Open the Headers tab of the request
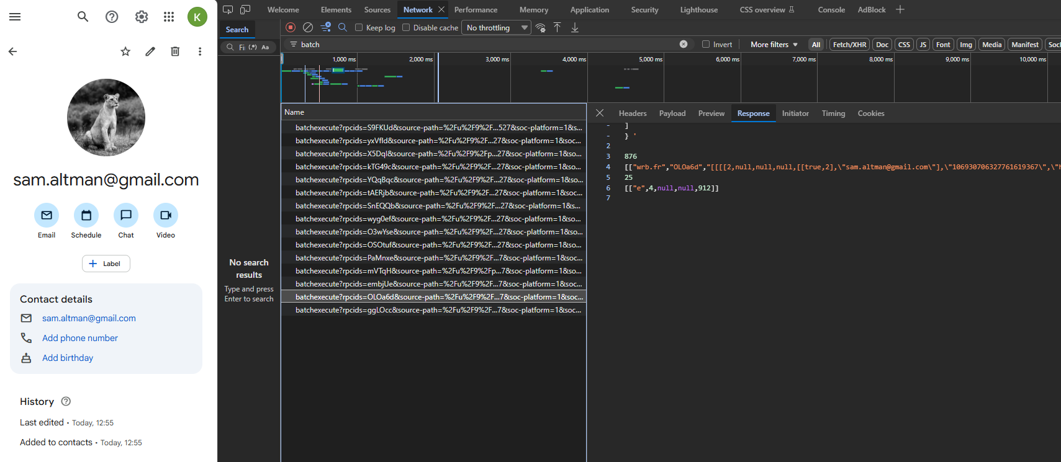 coord(633,113)
